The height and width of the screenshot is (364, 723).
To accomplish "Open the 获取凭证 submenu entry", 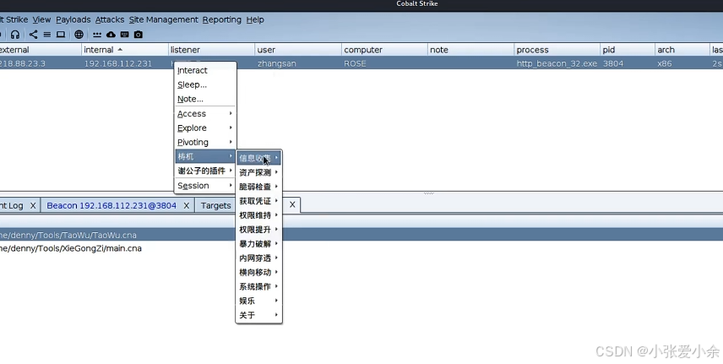I will tap(258, 201).
